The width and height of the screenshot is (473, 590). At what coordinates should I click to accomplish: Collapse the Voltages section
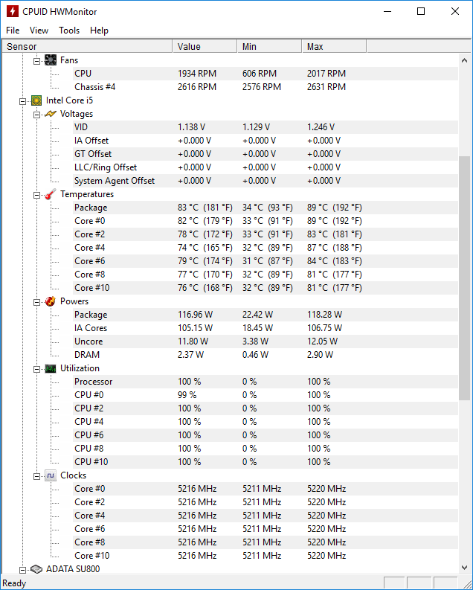click(36, 115)
